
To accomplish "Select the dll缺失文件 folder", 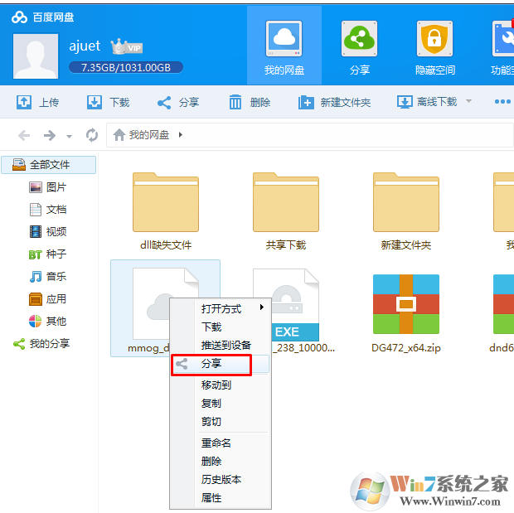I will 166,211.
